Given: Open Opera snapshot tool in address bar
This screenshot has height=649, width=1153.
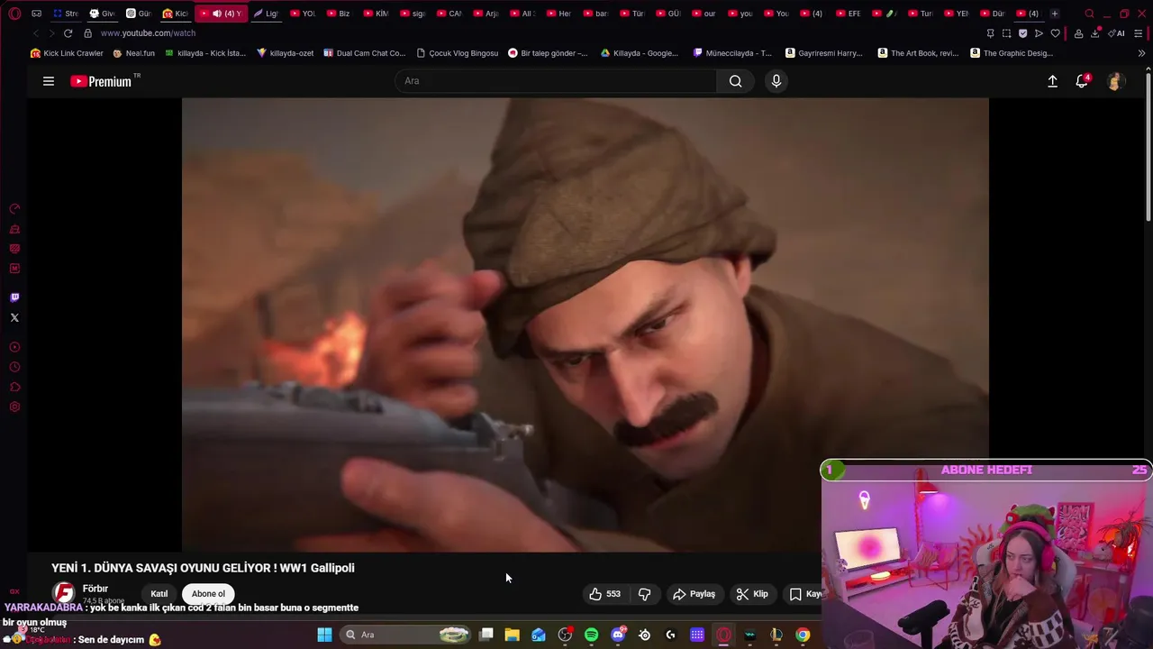Looking at the screenshot, I should click(1006, 33).
